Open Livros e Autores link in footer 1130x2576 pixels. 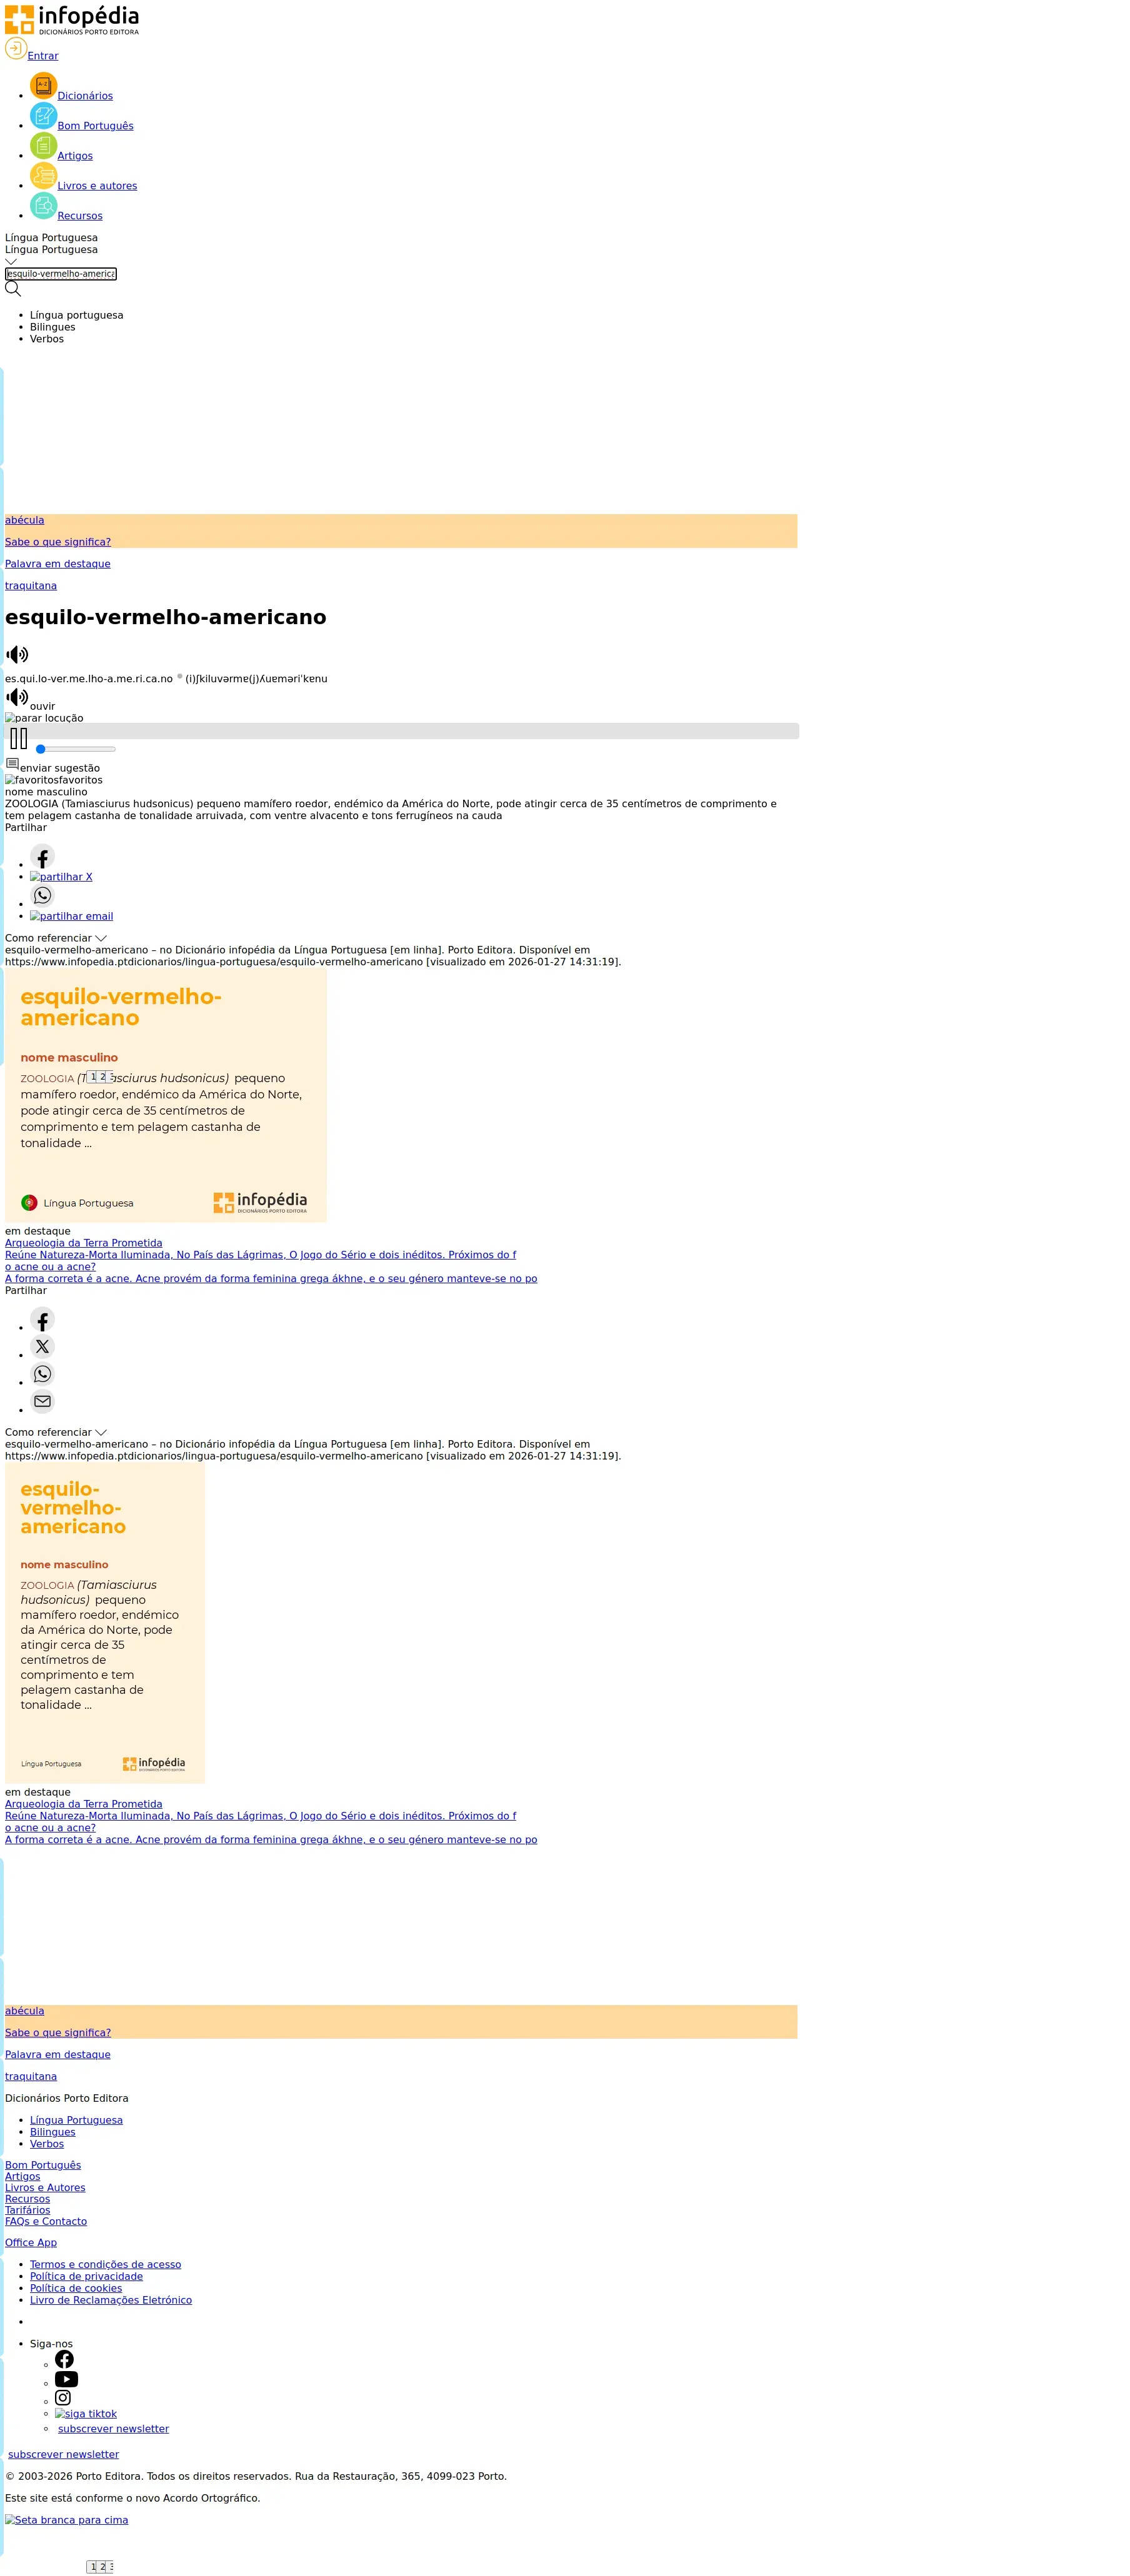(x=45, y=2188)
